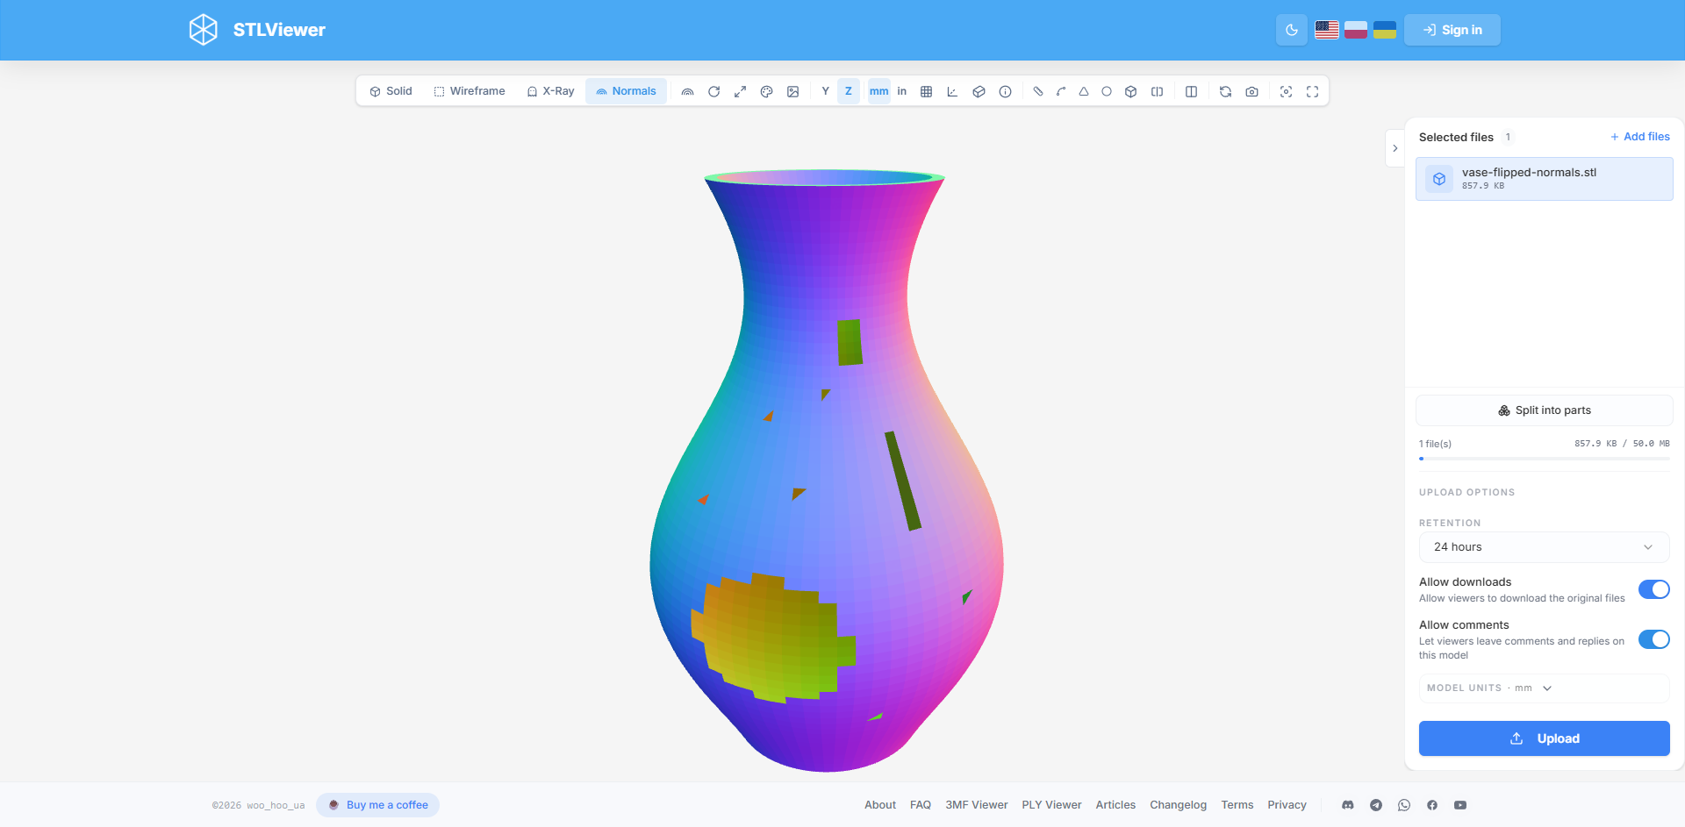This screenshot has width=1685, height=827.
Task: Open Buy me a coffee link
Action: 377,805
